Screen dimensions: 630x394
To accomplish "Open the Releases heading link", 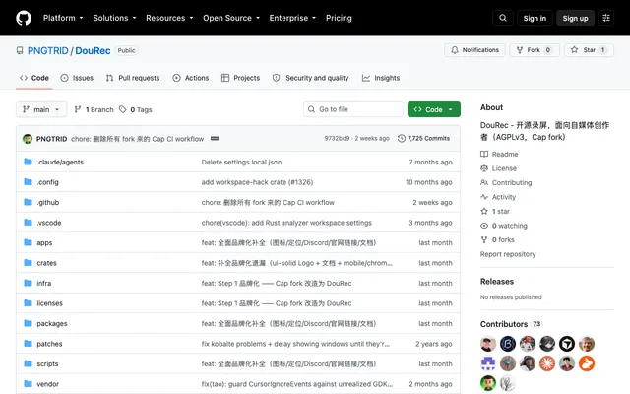I will coord(496,282).
